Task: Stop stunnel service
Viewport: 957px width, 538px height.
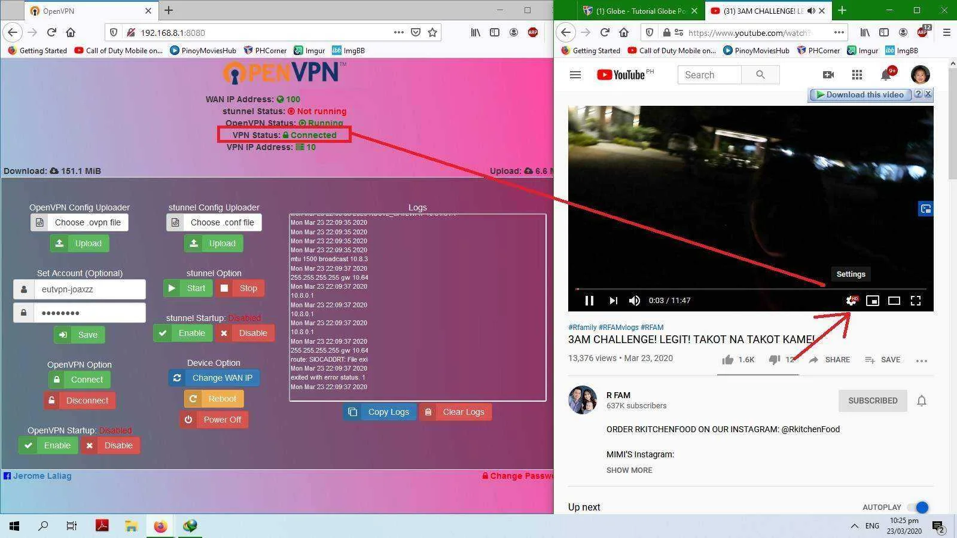Action: coord(240,288)
